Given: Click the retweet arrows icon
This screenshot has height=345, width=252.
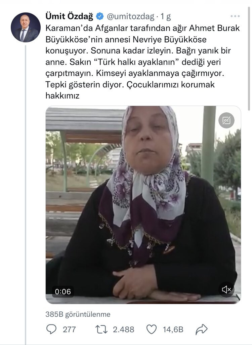Looking at the screenshot, I should point(101,330).
